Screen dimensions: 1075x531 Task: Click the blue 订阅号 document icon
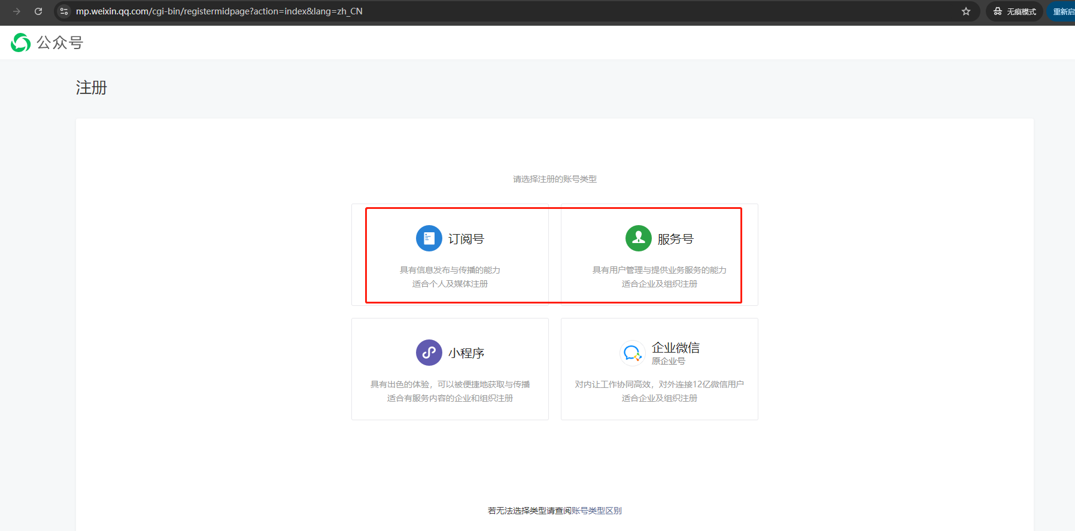[x=429, y=238]
